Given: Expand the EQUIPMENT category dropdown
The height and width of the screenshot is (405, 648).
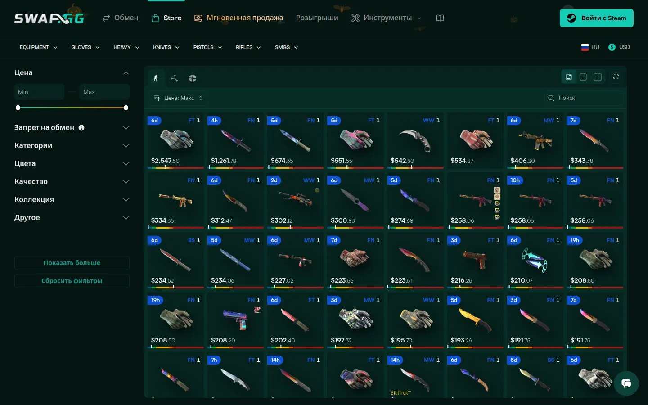Looking at the screenshot, I should tap(39, 47).
